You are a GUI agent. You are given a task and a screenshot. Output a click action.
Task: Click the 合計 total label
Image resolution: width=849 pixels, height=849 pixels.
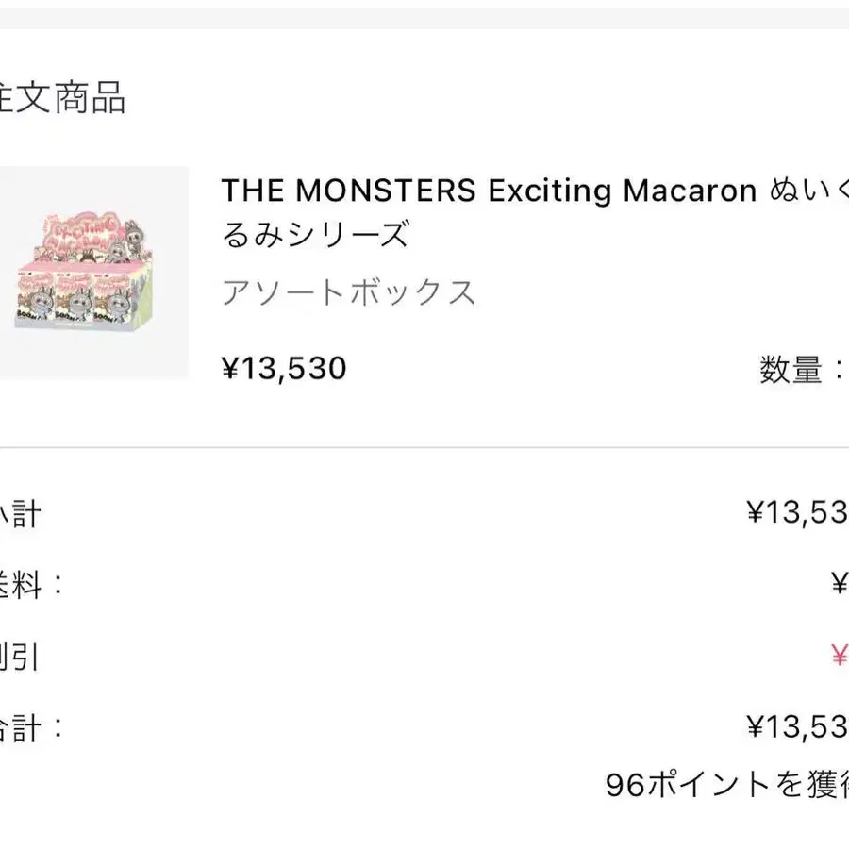coord(30,727)
